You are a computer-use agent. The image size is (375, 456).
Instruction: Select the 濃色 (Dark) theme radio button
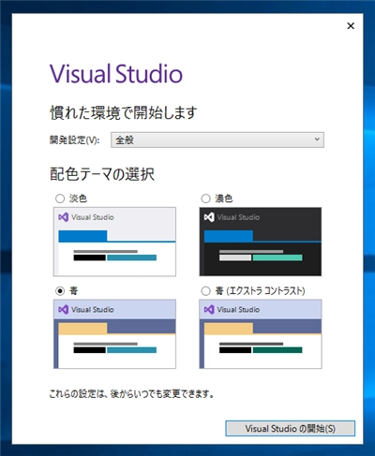tap(205, 199)
